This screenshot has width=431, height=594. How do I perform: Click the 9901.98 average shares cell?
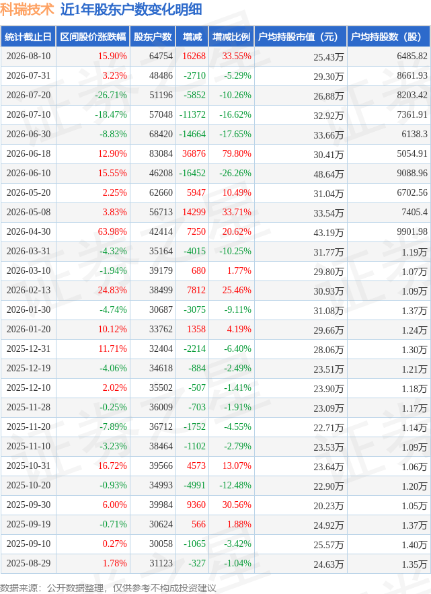(412, 232)
